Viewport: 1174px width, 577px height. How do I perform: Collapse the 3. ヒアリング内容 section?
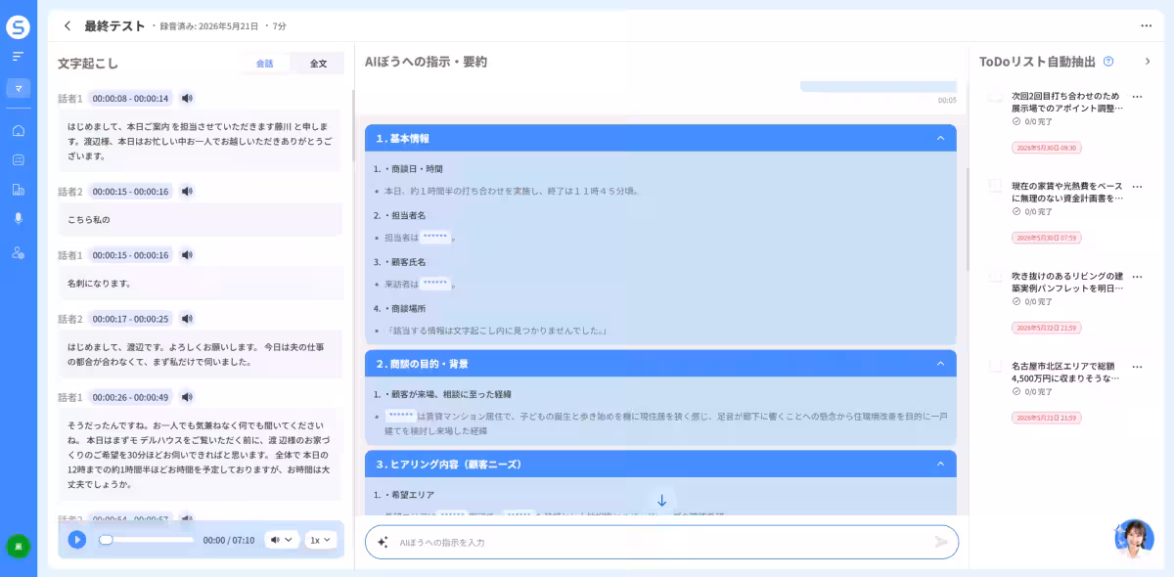pos(941,464)
